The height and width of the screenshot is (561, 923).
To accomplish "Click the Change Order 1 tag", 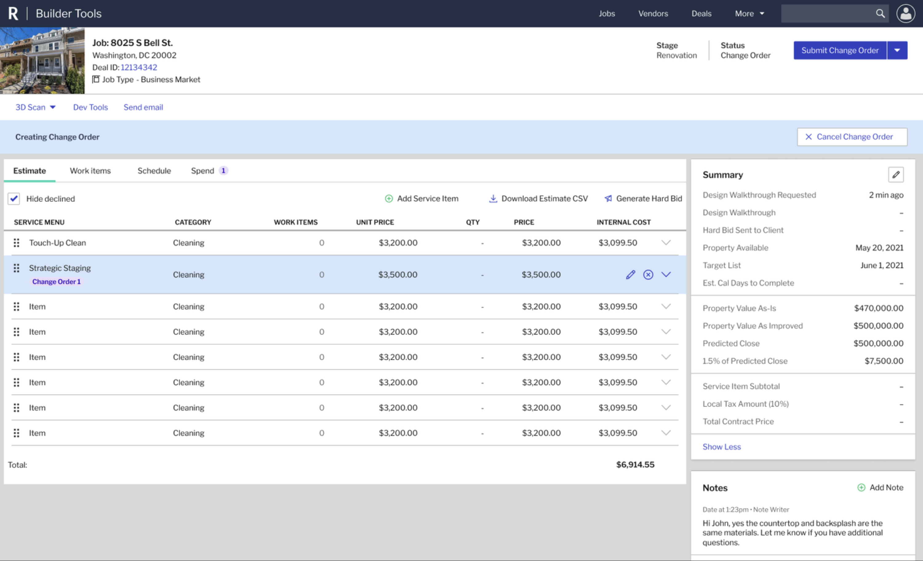I will (x=56, y=282).
